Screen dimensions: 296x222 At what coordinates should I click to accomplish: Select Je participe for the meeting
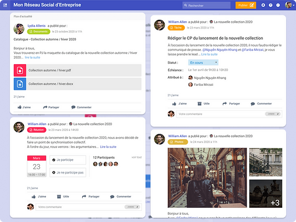[68, 160]
